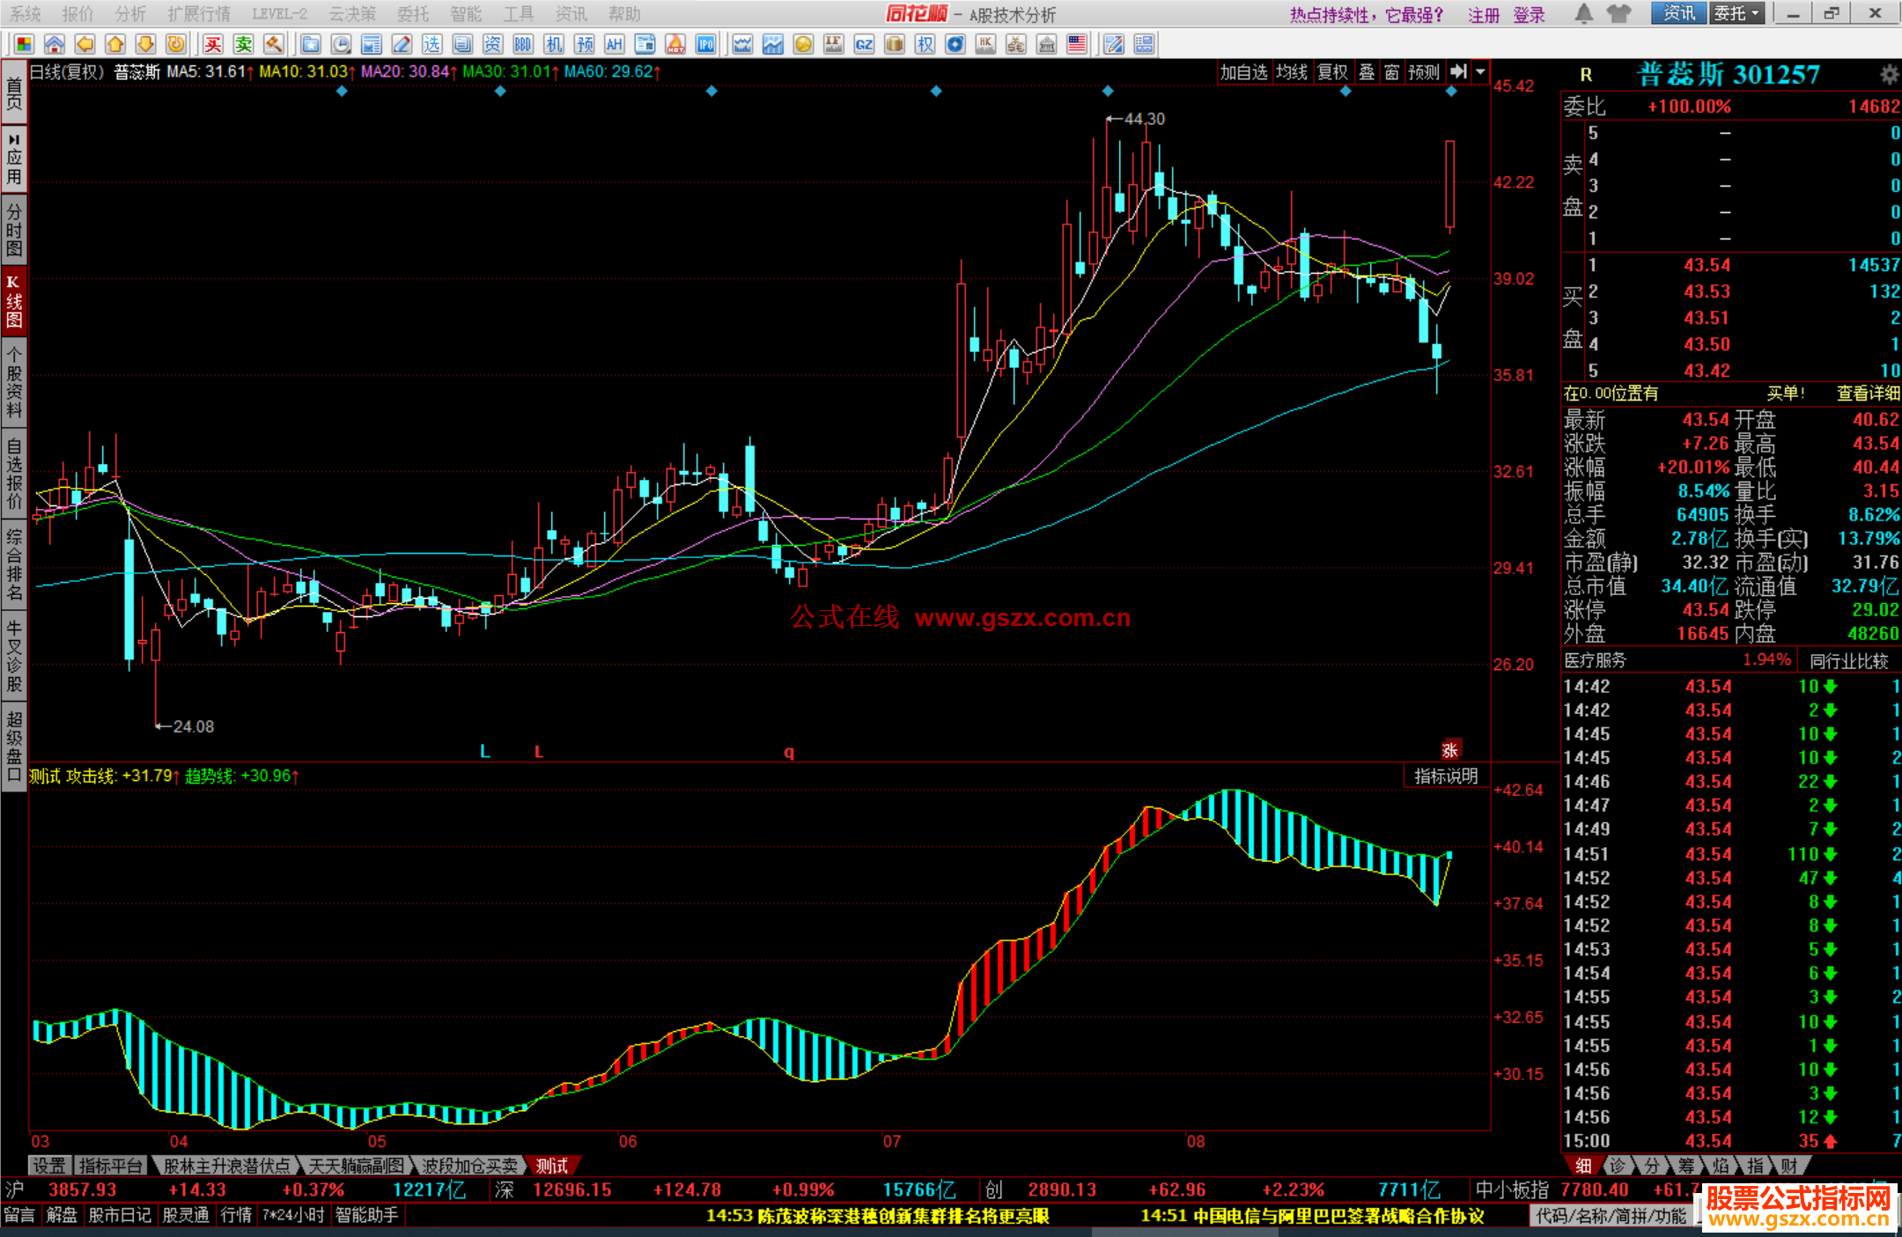Viewport: 1902px width, 1237px height.
Task: Click the red 买 (buy) toolbar icon
Action: point(213,44)
